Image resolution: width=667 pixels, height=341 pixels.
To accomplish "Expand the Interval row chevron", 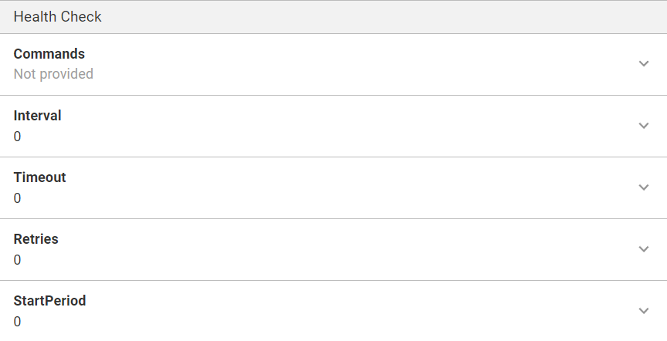I will 644,126.
